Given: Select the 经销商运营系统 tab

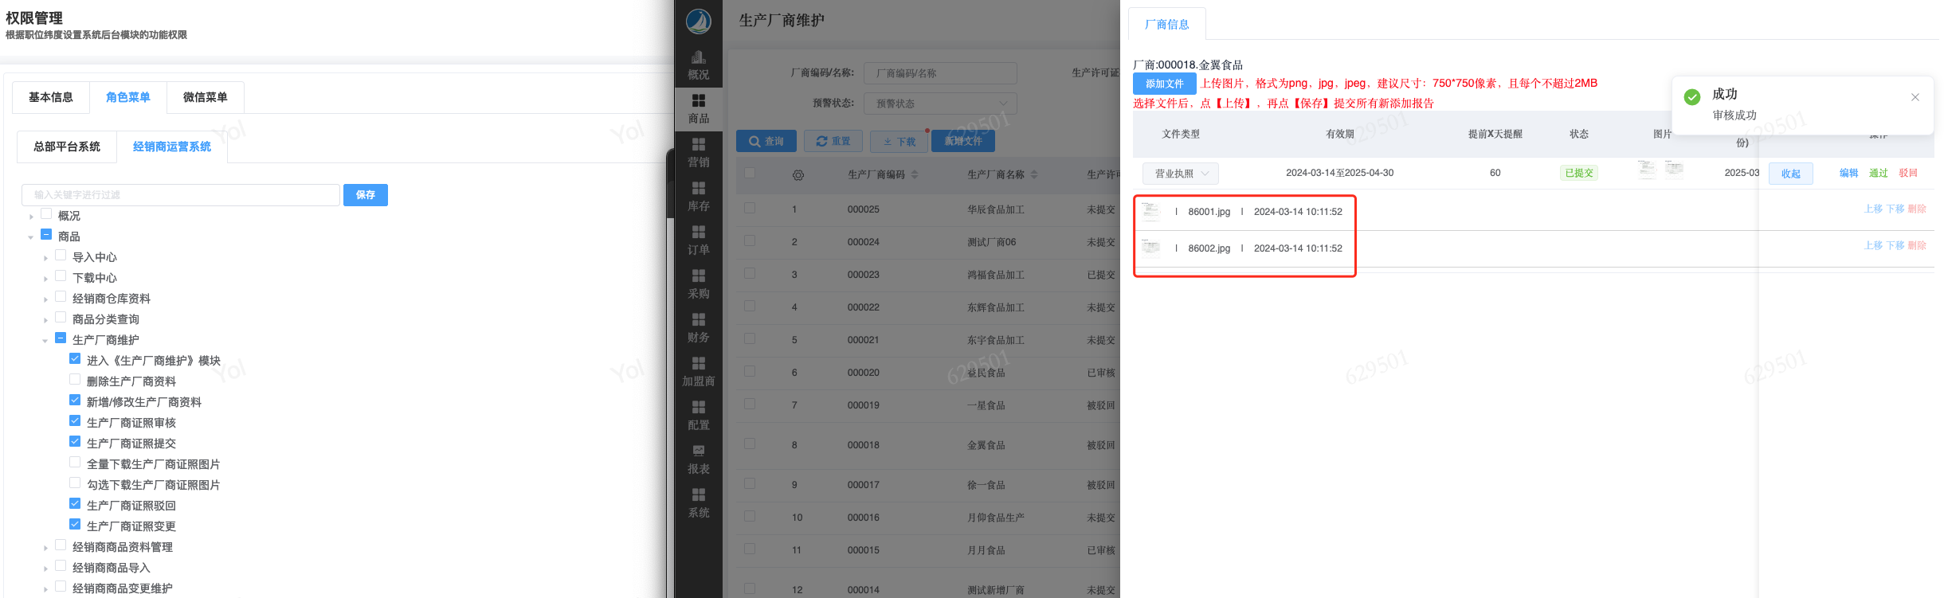Looking at the screenshot, I should click(172, 147).
